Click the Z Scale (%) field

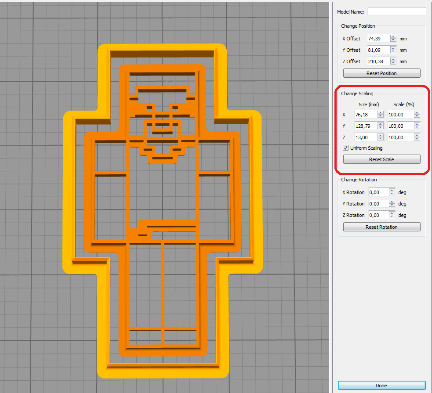tap(401, 137)
